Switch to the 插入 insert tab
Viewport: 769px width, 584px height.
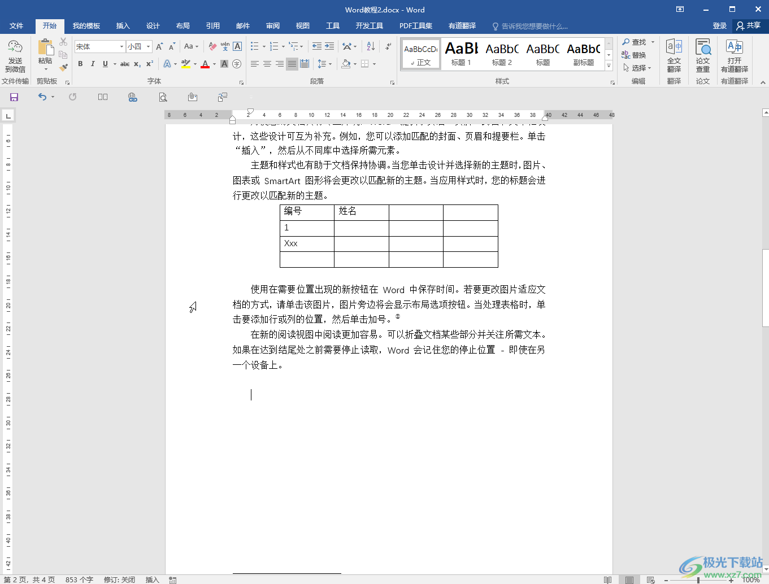click(123, 26)
